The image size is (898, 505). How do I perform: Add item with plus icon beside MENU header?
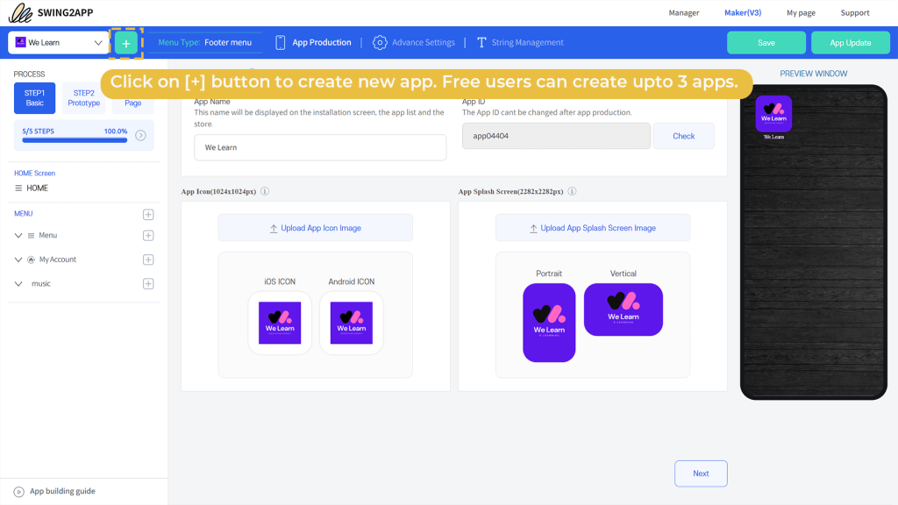click(148, 214)
